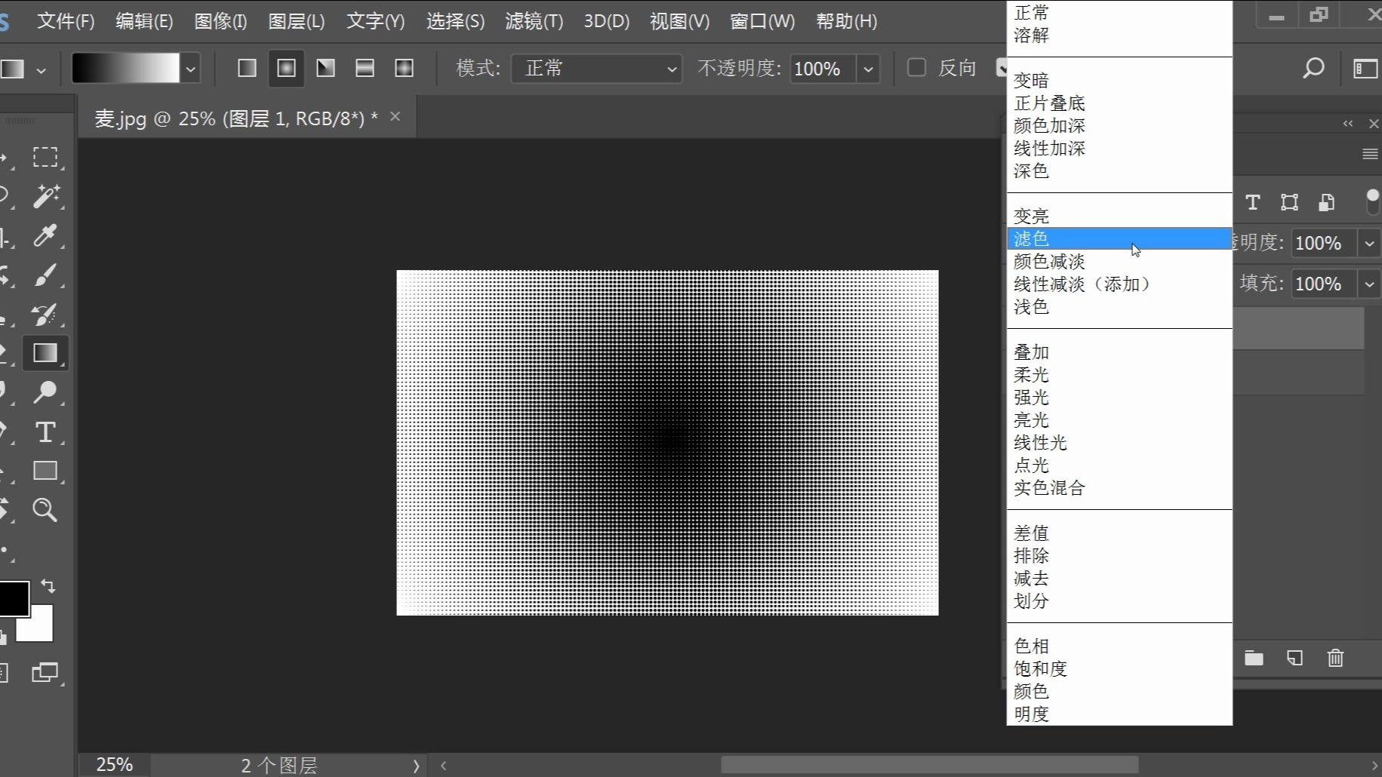Open the 编辑(E) menu
The image size is (1382, 777).
tap(144, 21)
